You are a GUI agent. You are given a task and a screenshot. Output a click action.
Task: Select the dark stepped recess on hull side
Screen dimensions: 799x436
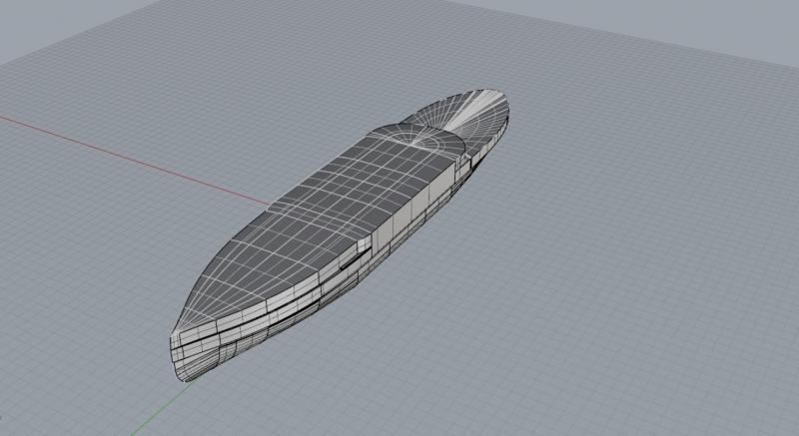coord(352,261)
